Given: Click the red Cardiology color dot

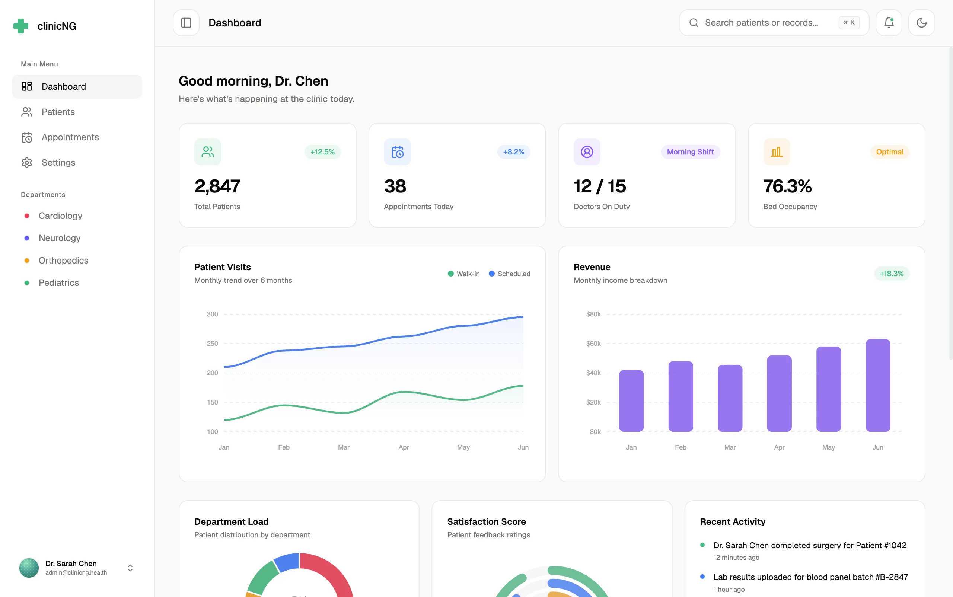Looking at the screenshot, I should point(26,216).
